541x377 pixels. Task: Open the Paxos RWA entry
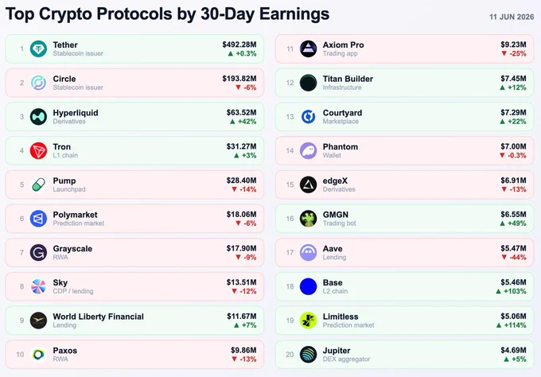coord(134,355)
